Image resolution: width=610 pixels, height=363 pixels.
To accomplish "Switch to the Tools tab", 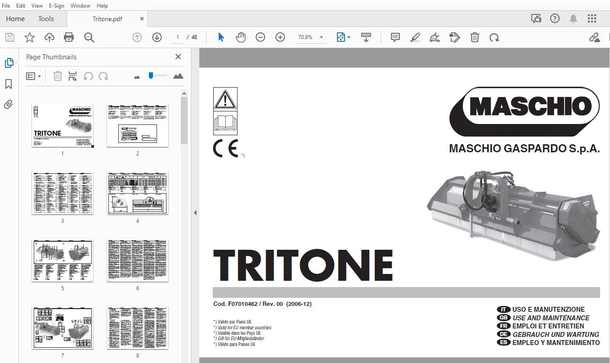I will [x=46, y=18].
